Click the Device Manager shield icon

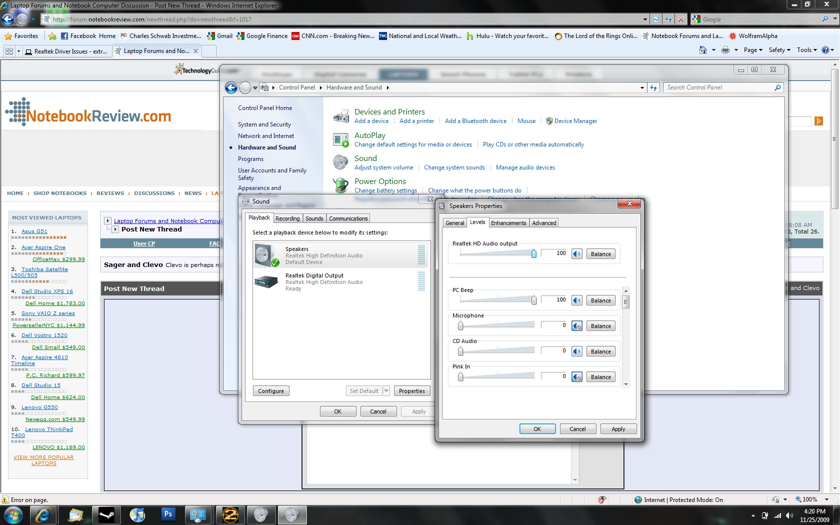click(549, 121)
